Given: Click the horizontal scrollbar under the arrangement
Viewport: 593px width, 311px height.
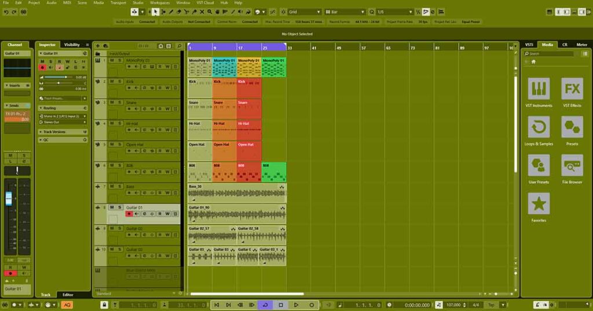Looking at the screenshot, I should (247, 294).
